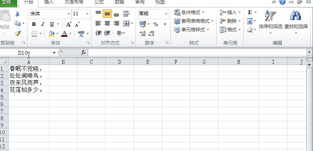The width and height of the screenshot is (313, 151).
Task: Click the wén phonetic guide icon
Action: [x=81, y=34]
